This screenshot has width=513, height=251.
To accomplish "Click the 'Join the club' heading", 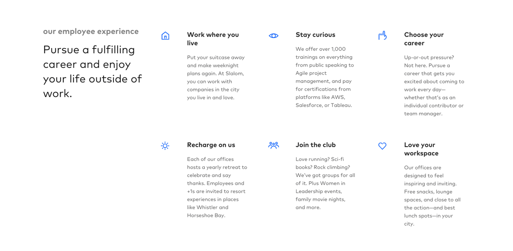I will coord(315,145).
